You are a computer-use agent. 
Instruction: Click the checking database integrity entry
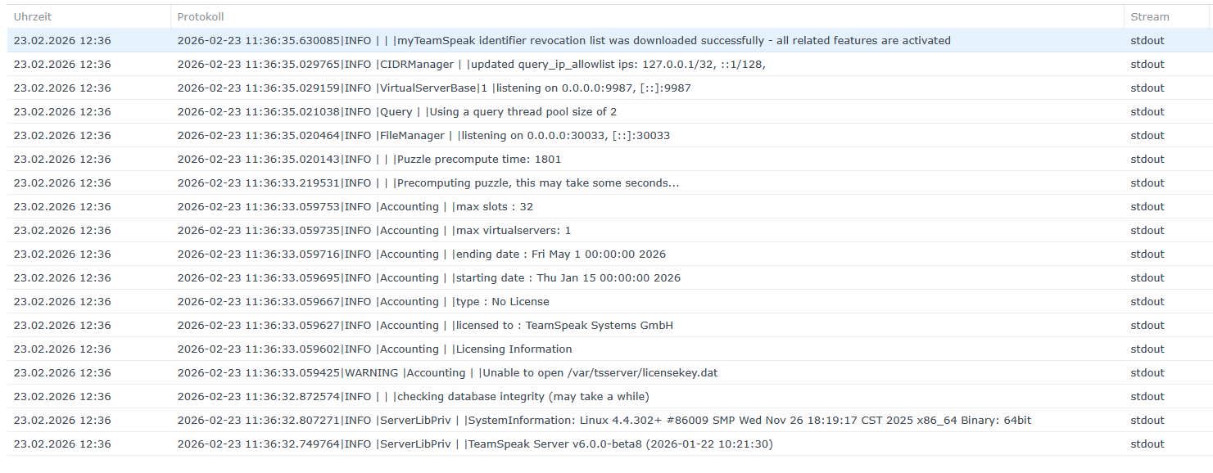point(413,396)
